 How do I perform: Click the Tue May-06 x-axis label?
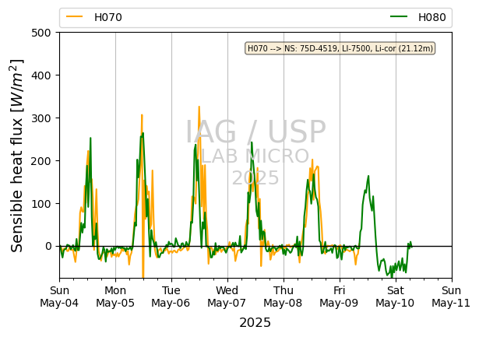171,297
